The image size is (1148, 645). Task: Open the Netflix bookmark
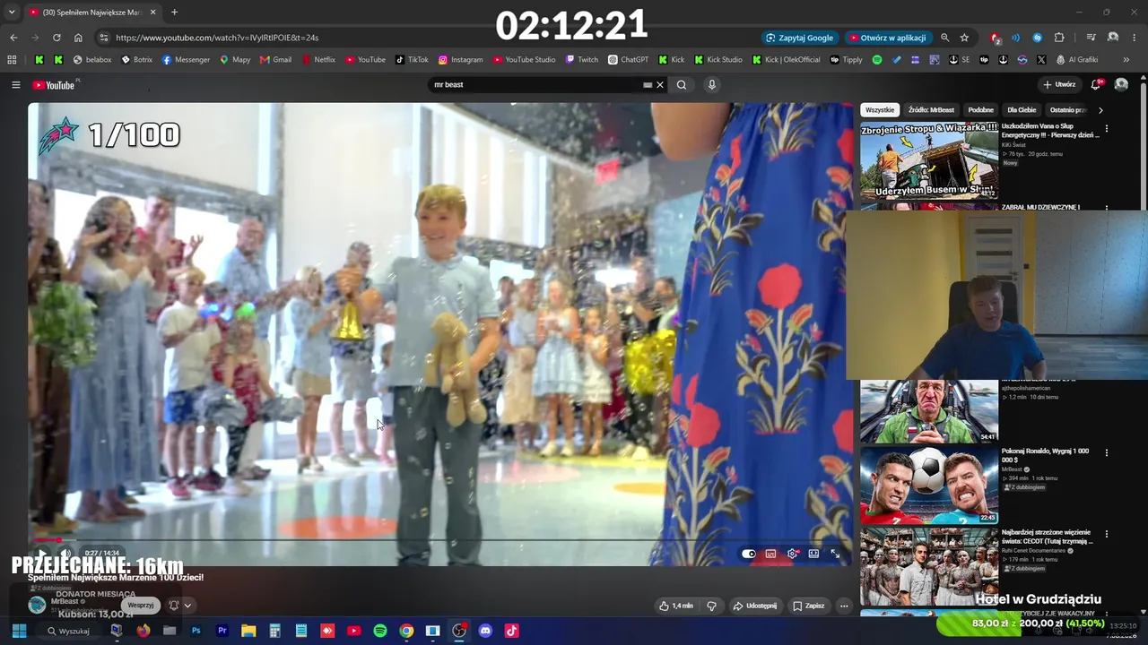point(318,60)
